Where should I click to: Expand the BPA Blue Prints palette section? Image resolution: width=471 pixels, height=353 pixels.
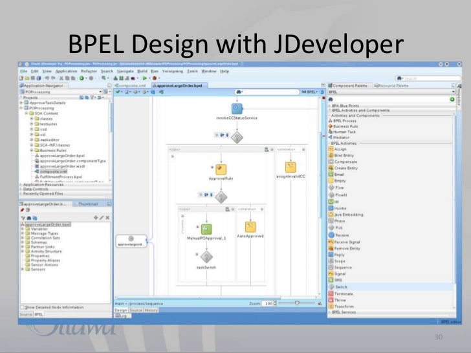click(329, 105)
